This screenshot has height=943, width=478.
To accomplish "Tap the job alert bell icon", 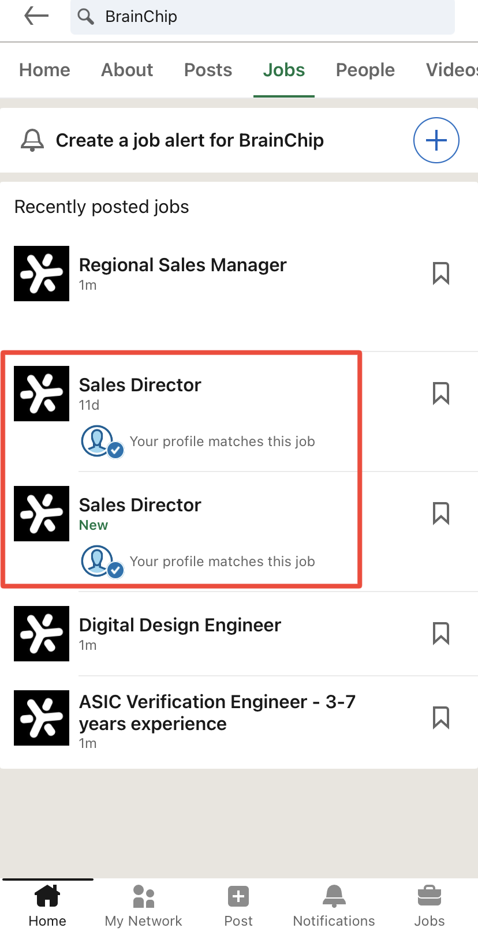I will pos(32,140).
